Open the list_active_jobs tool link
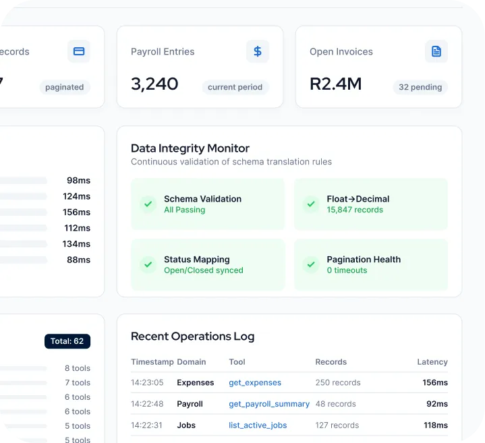485x443 pixels. coord(258,425)
